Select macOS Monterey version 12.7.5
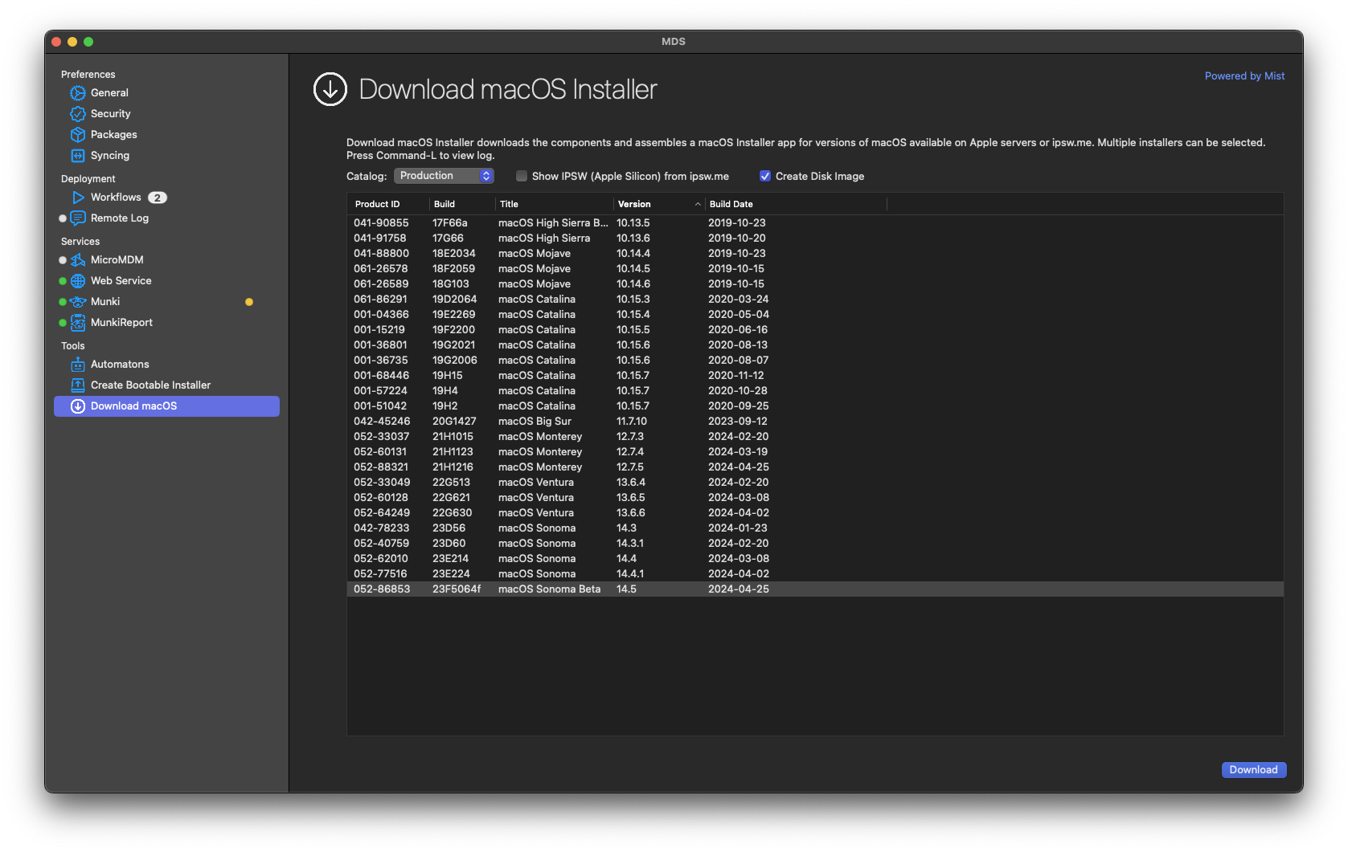1348x852 pixels. tap(815, 467)
